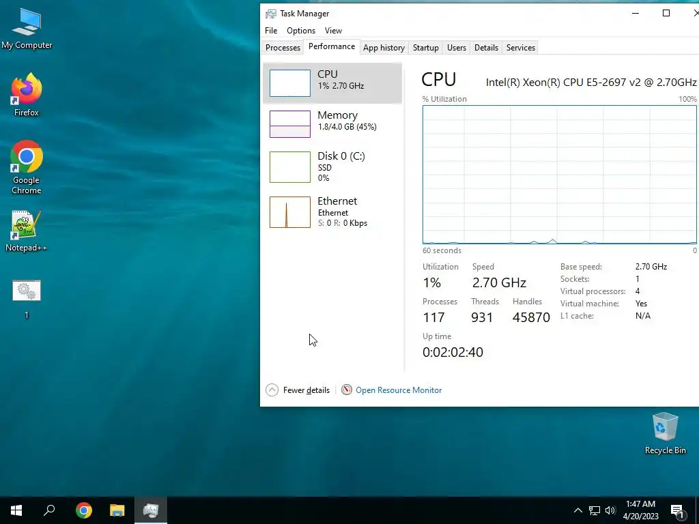Switch to the App history tab
This screenshot has width=699, height=524.
pos(384,48)
